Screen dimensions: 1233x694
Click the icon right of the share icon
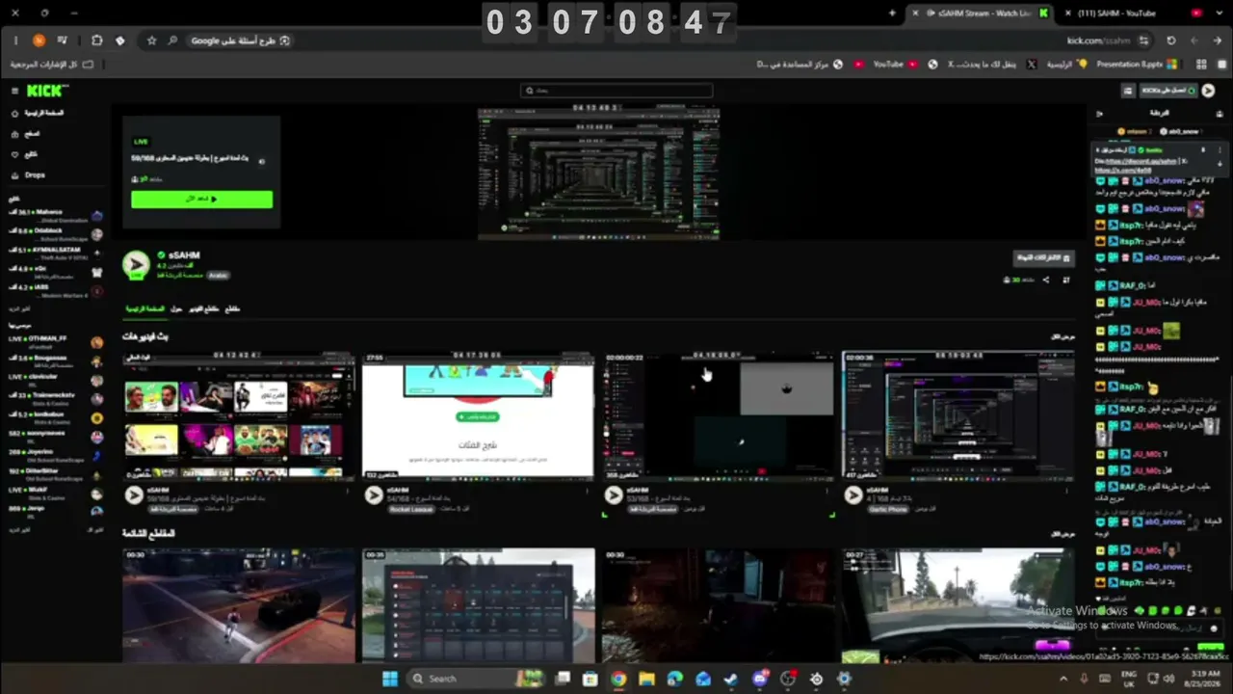[1066, 280]
